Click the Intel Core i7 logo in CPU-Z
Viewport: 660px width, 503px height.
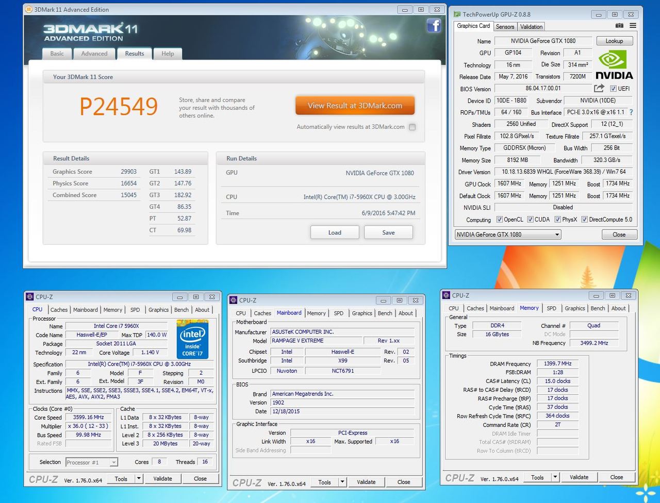click(x=192, y=339)
